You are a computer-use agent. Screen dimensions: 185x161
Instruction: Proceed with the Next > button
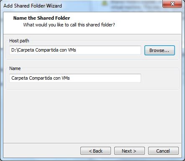pos(129,151)
